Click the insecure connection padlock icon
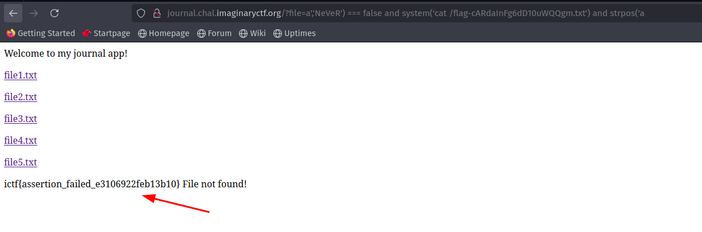This screenshot has width=702, height=232. pos(156,13)
